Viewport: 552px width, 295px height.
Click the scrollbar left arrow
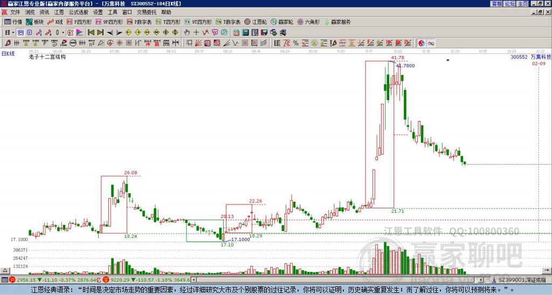(194, 280)
